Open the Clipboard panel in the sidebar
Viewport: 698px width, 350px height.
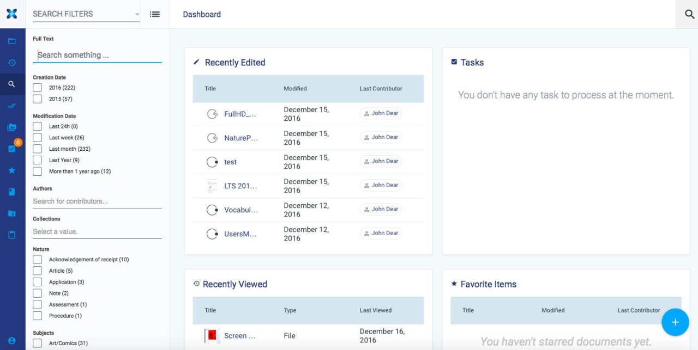click(12, 234)
